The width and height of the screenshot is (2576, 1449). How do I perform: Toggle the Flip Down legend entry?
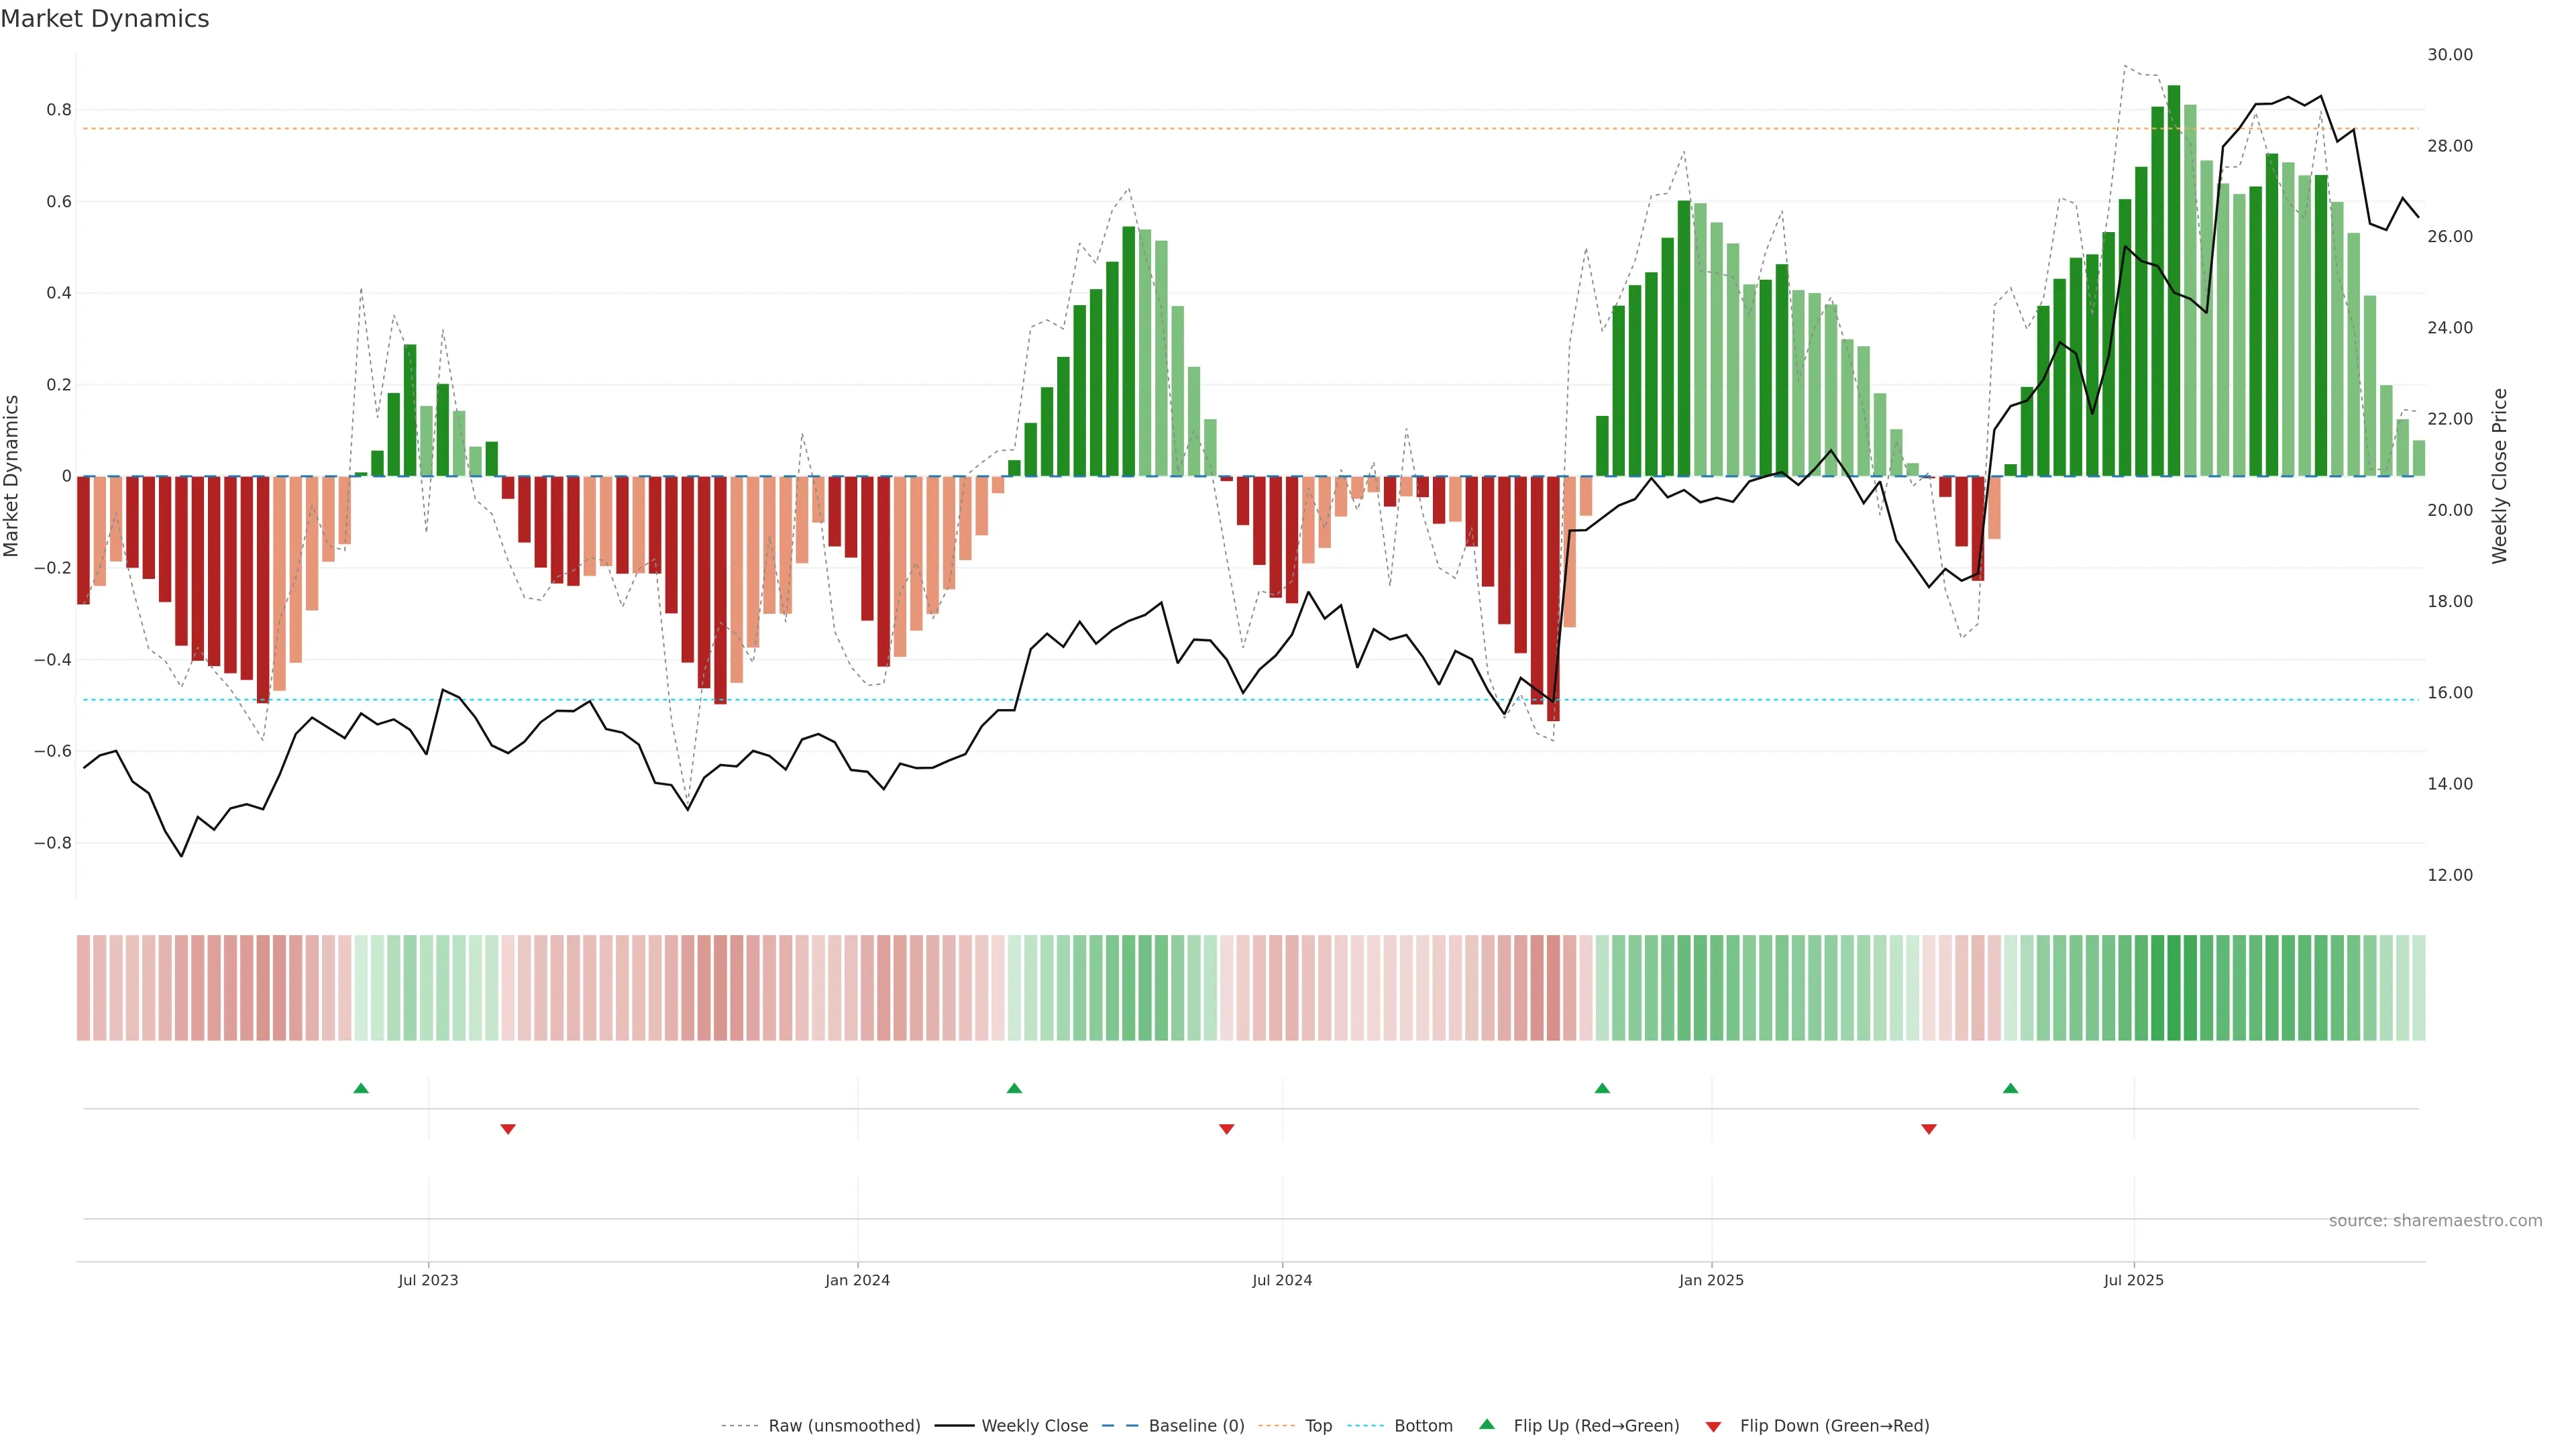point(1834,1426)
